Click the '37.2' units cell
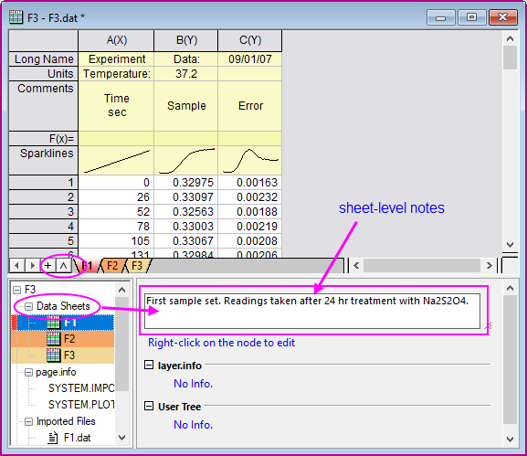Image resolution: width=527 pixels, height=456 pixels. (185, 74)
